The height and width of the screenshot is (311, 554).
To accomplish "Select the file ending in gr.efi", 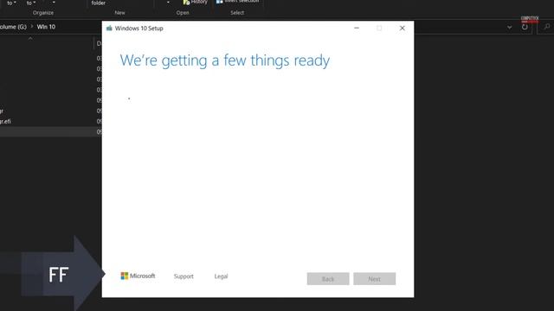I will pyautogui.click(x=6, y=121).
